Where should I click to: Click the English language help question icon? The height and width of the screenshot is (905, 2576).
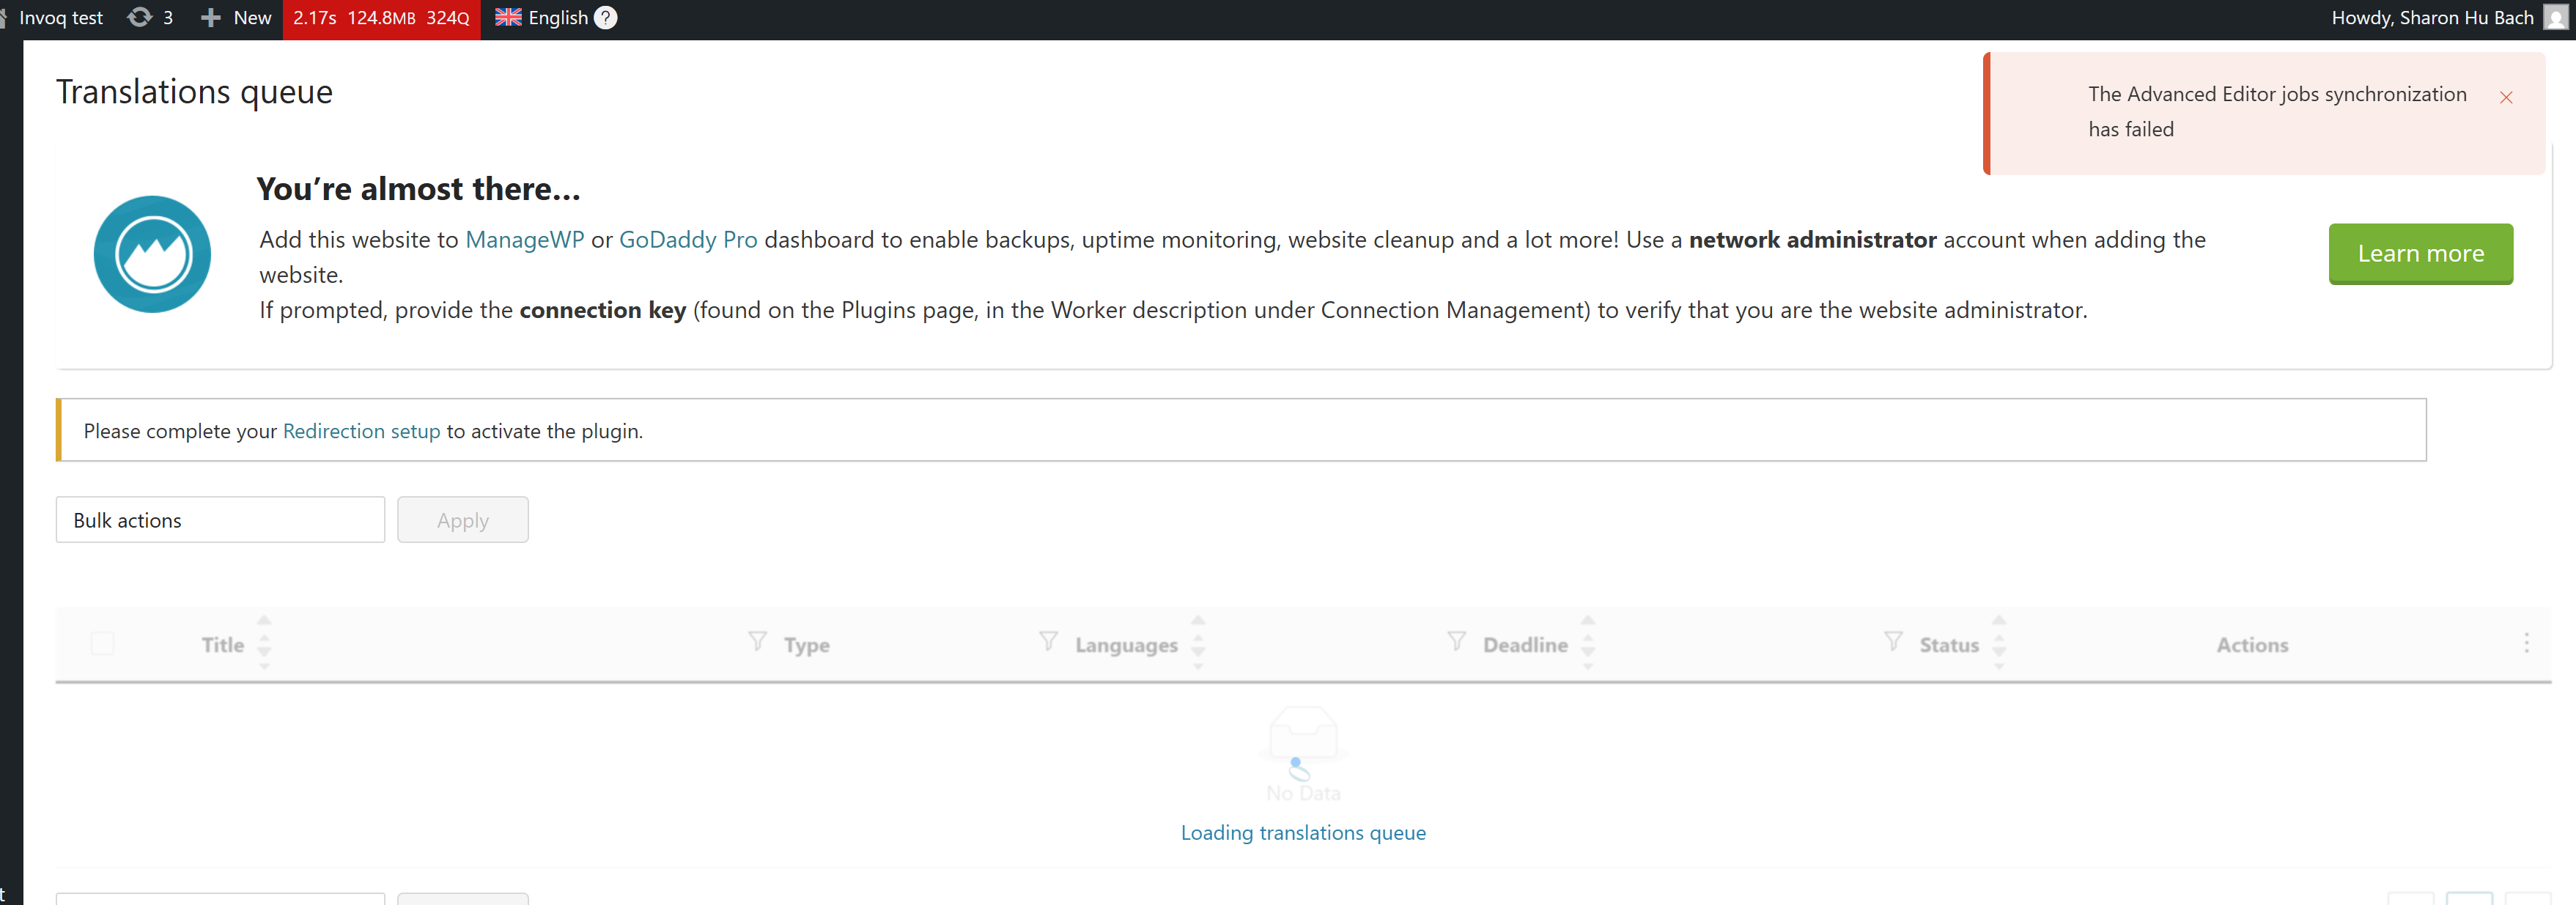tap(605, 18)
